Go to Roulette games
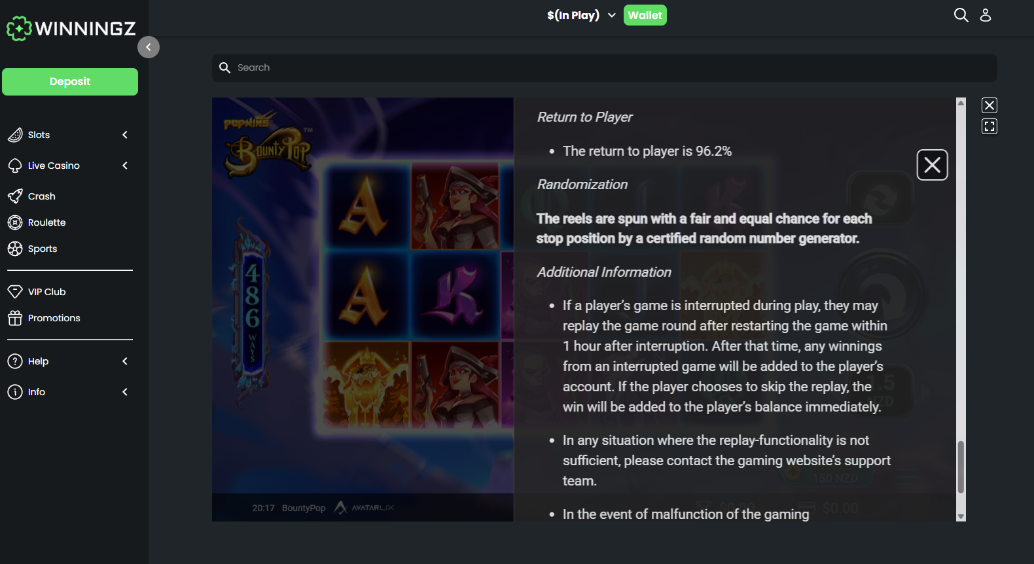Viewport: 1034px width, 564px height. (47, 222)
